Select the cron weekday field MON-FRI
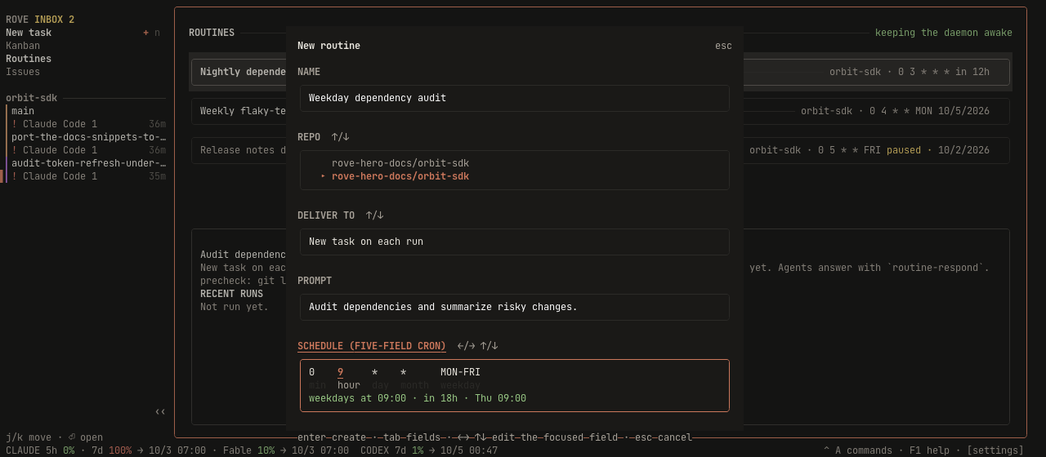This screenshot has height=457, width=1046. point(460,372)
